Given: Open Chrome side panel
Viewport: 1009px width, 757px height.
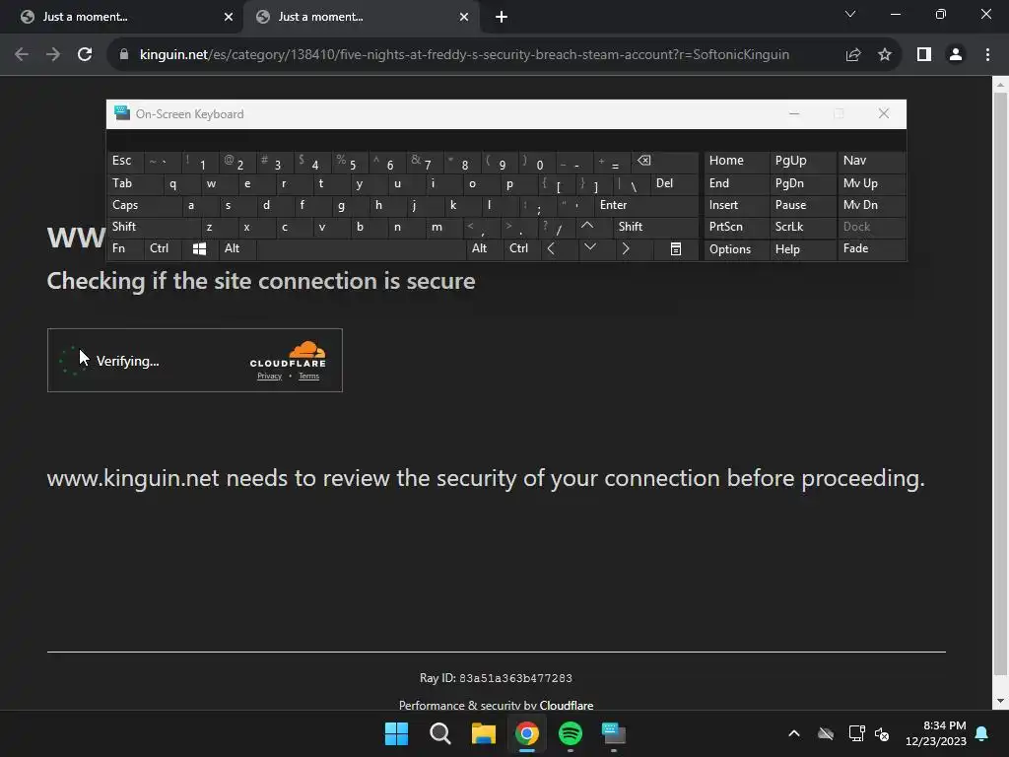Looking at the screenshot, I should (924, 55).
